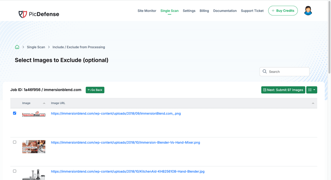Open the Support Ticket page

coord(252,11)
